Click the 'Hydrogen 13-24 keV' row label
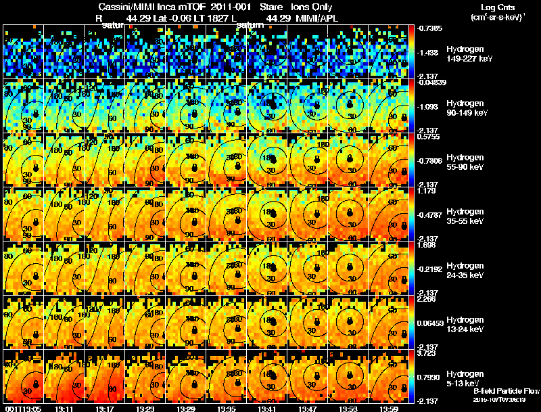 click(465, 325)
